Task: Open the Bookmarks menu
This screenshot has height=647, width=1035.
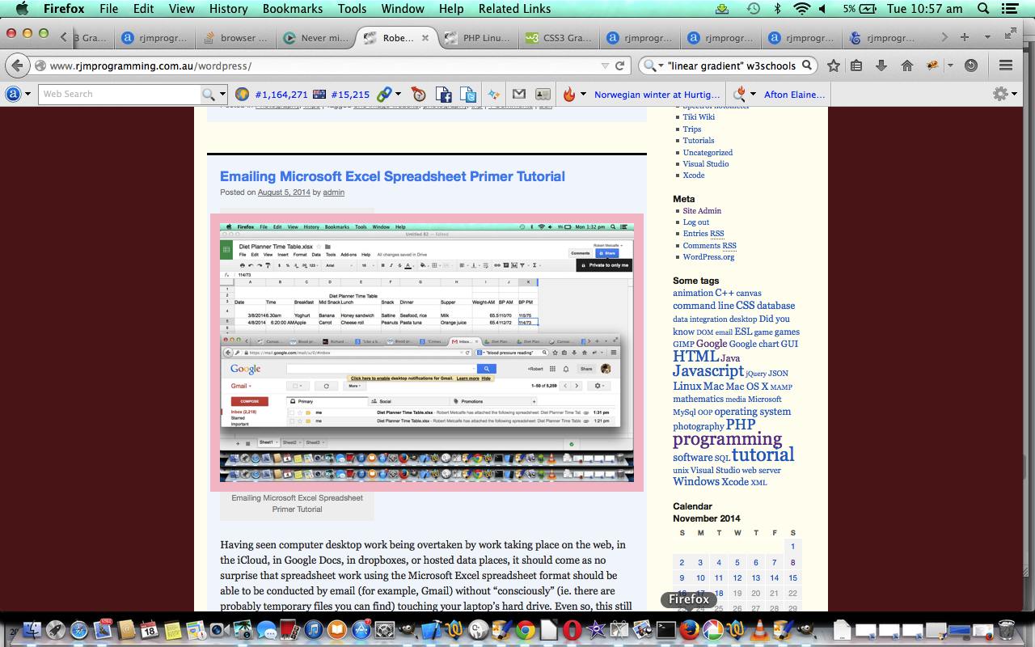Action: point(292,9)
